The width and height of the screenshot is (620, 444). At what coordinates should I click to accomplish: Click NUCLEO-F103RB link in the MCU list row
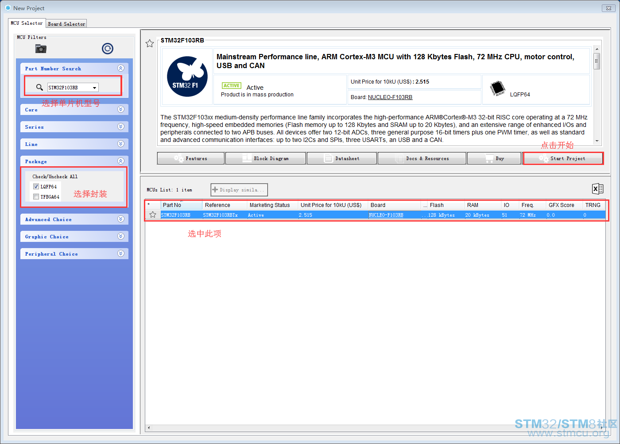[x=386, y=215]
